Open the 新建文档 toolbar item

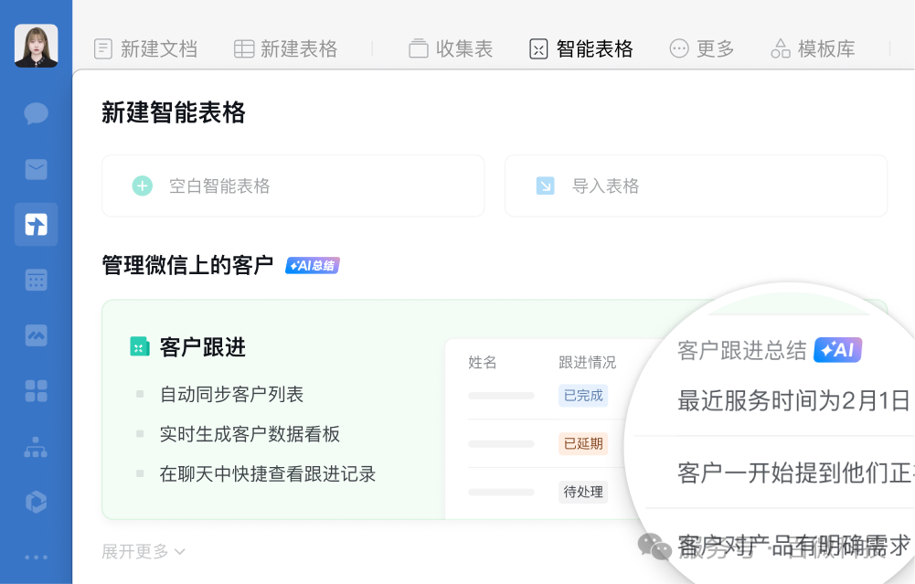(x=145, y=48)
